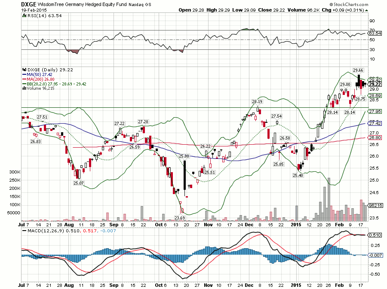Click the 27.22 price annotation
Viewport: 387px width, 289px height.
click(120, 123)
